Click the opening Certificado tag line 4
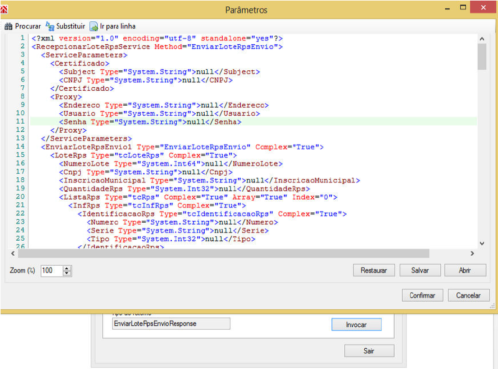 pyautogui.click(x=80, y=63)
